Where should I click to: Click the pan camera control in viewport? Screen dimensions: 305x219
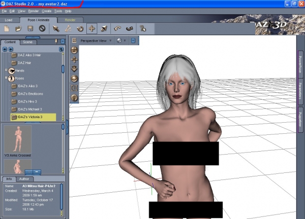(74, 59)
